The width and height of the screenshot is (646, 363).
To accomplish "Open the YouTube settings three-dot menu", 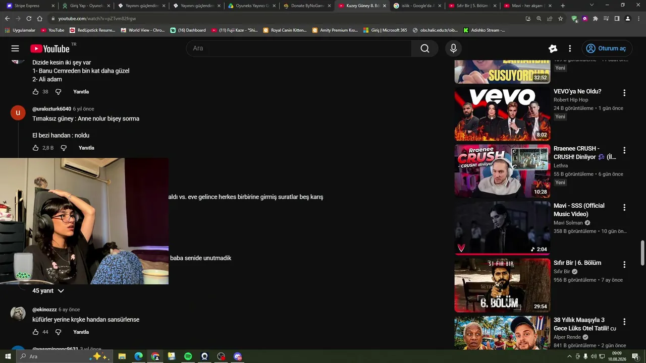I will click(570, 48).
